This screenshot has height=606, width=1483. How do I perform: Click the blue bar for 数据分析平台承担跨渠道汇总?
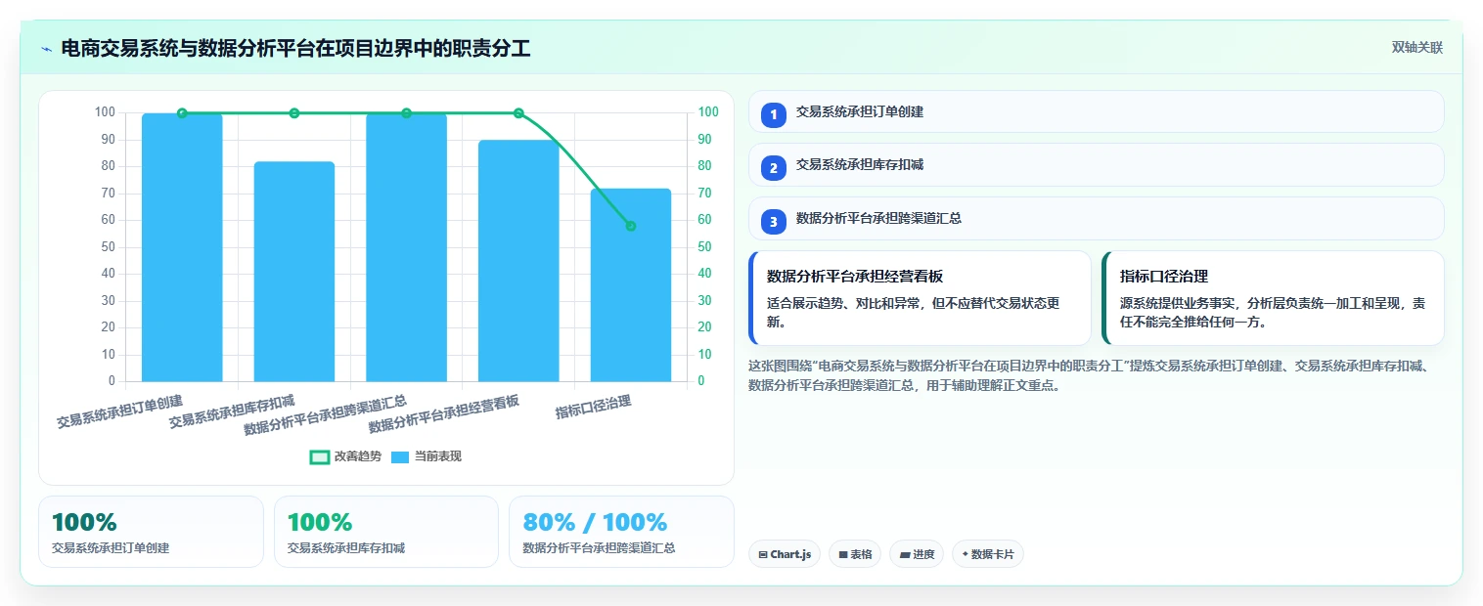[x=406, y=247]
